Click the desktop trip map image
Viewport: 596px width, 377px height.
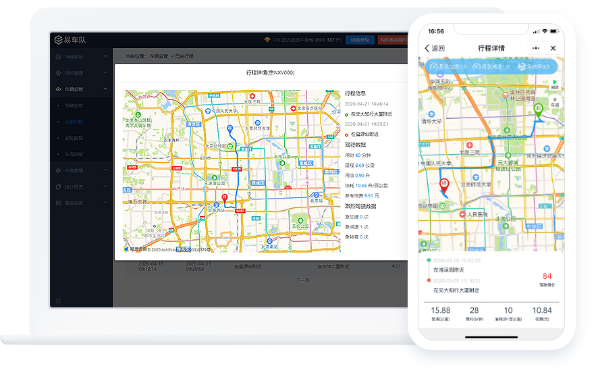[232, 171]
